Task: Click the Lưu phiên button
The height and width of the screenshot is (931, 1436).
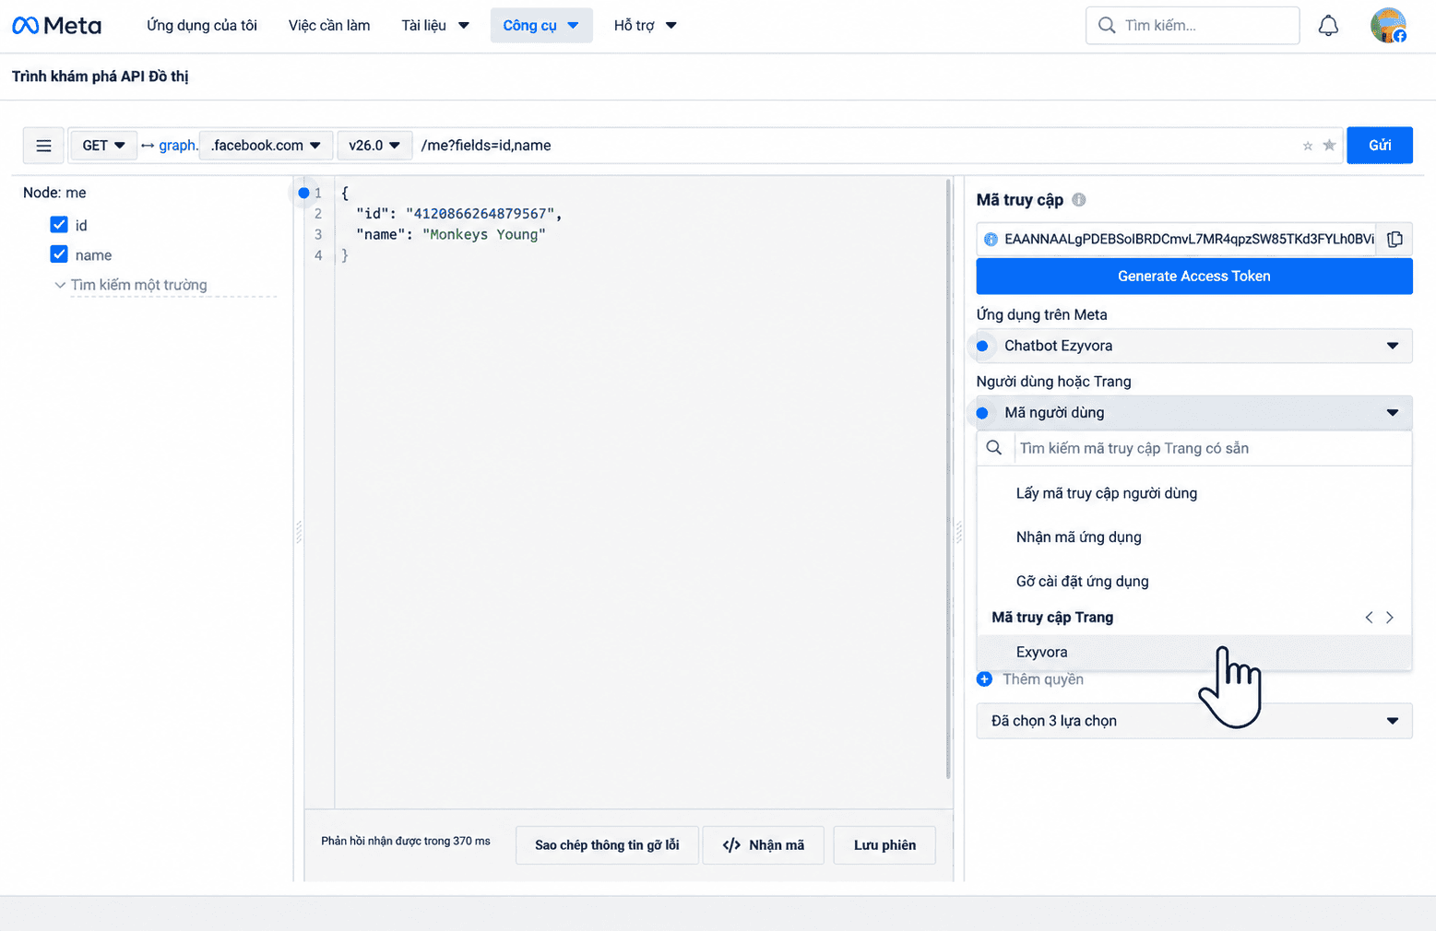Action: click(884, 845)
